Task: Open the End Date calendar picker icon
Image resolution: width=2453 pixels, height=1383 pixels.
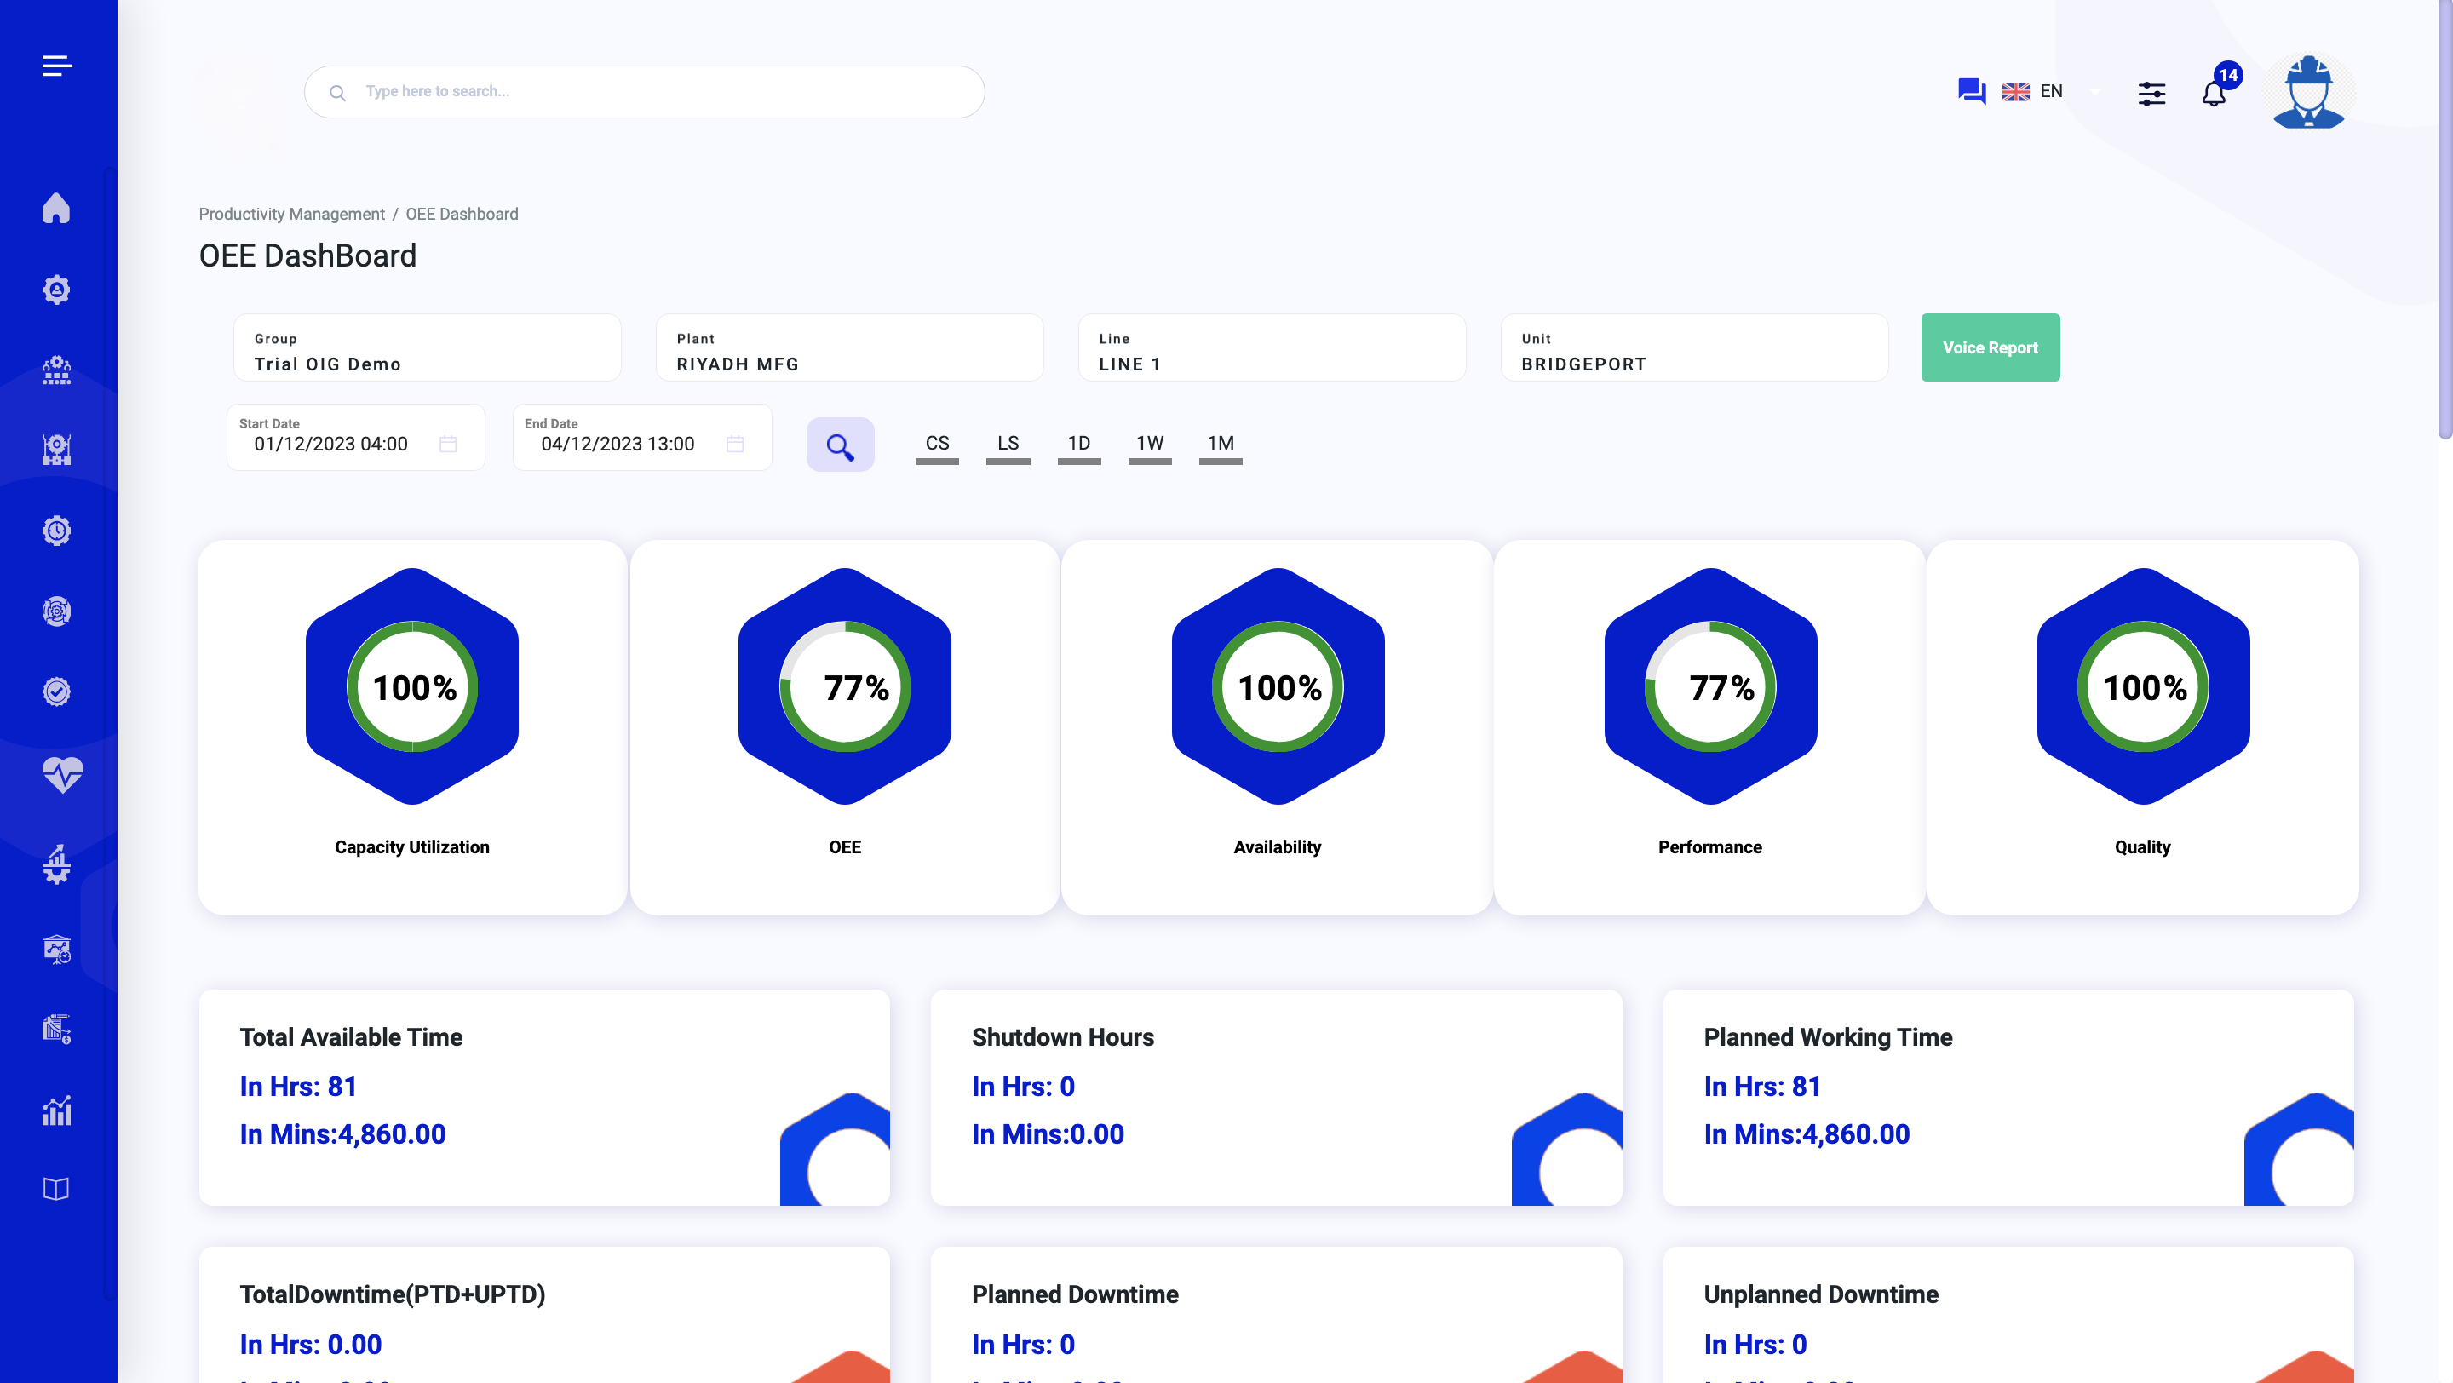Action: coord(734,445)
